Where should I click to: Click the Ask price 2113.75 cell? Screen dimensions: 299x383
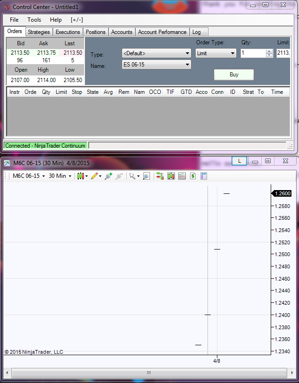[46, 53]
